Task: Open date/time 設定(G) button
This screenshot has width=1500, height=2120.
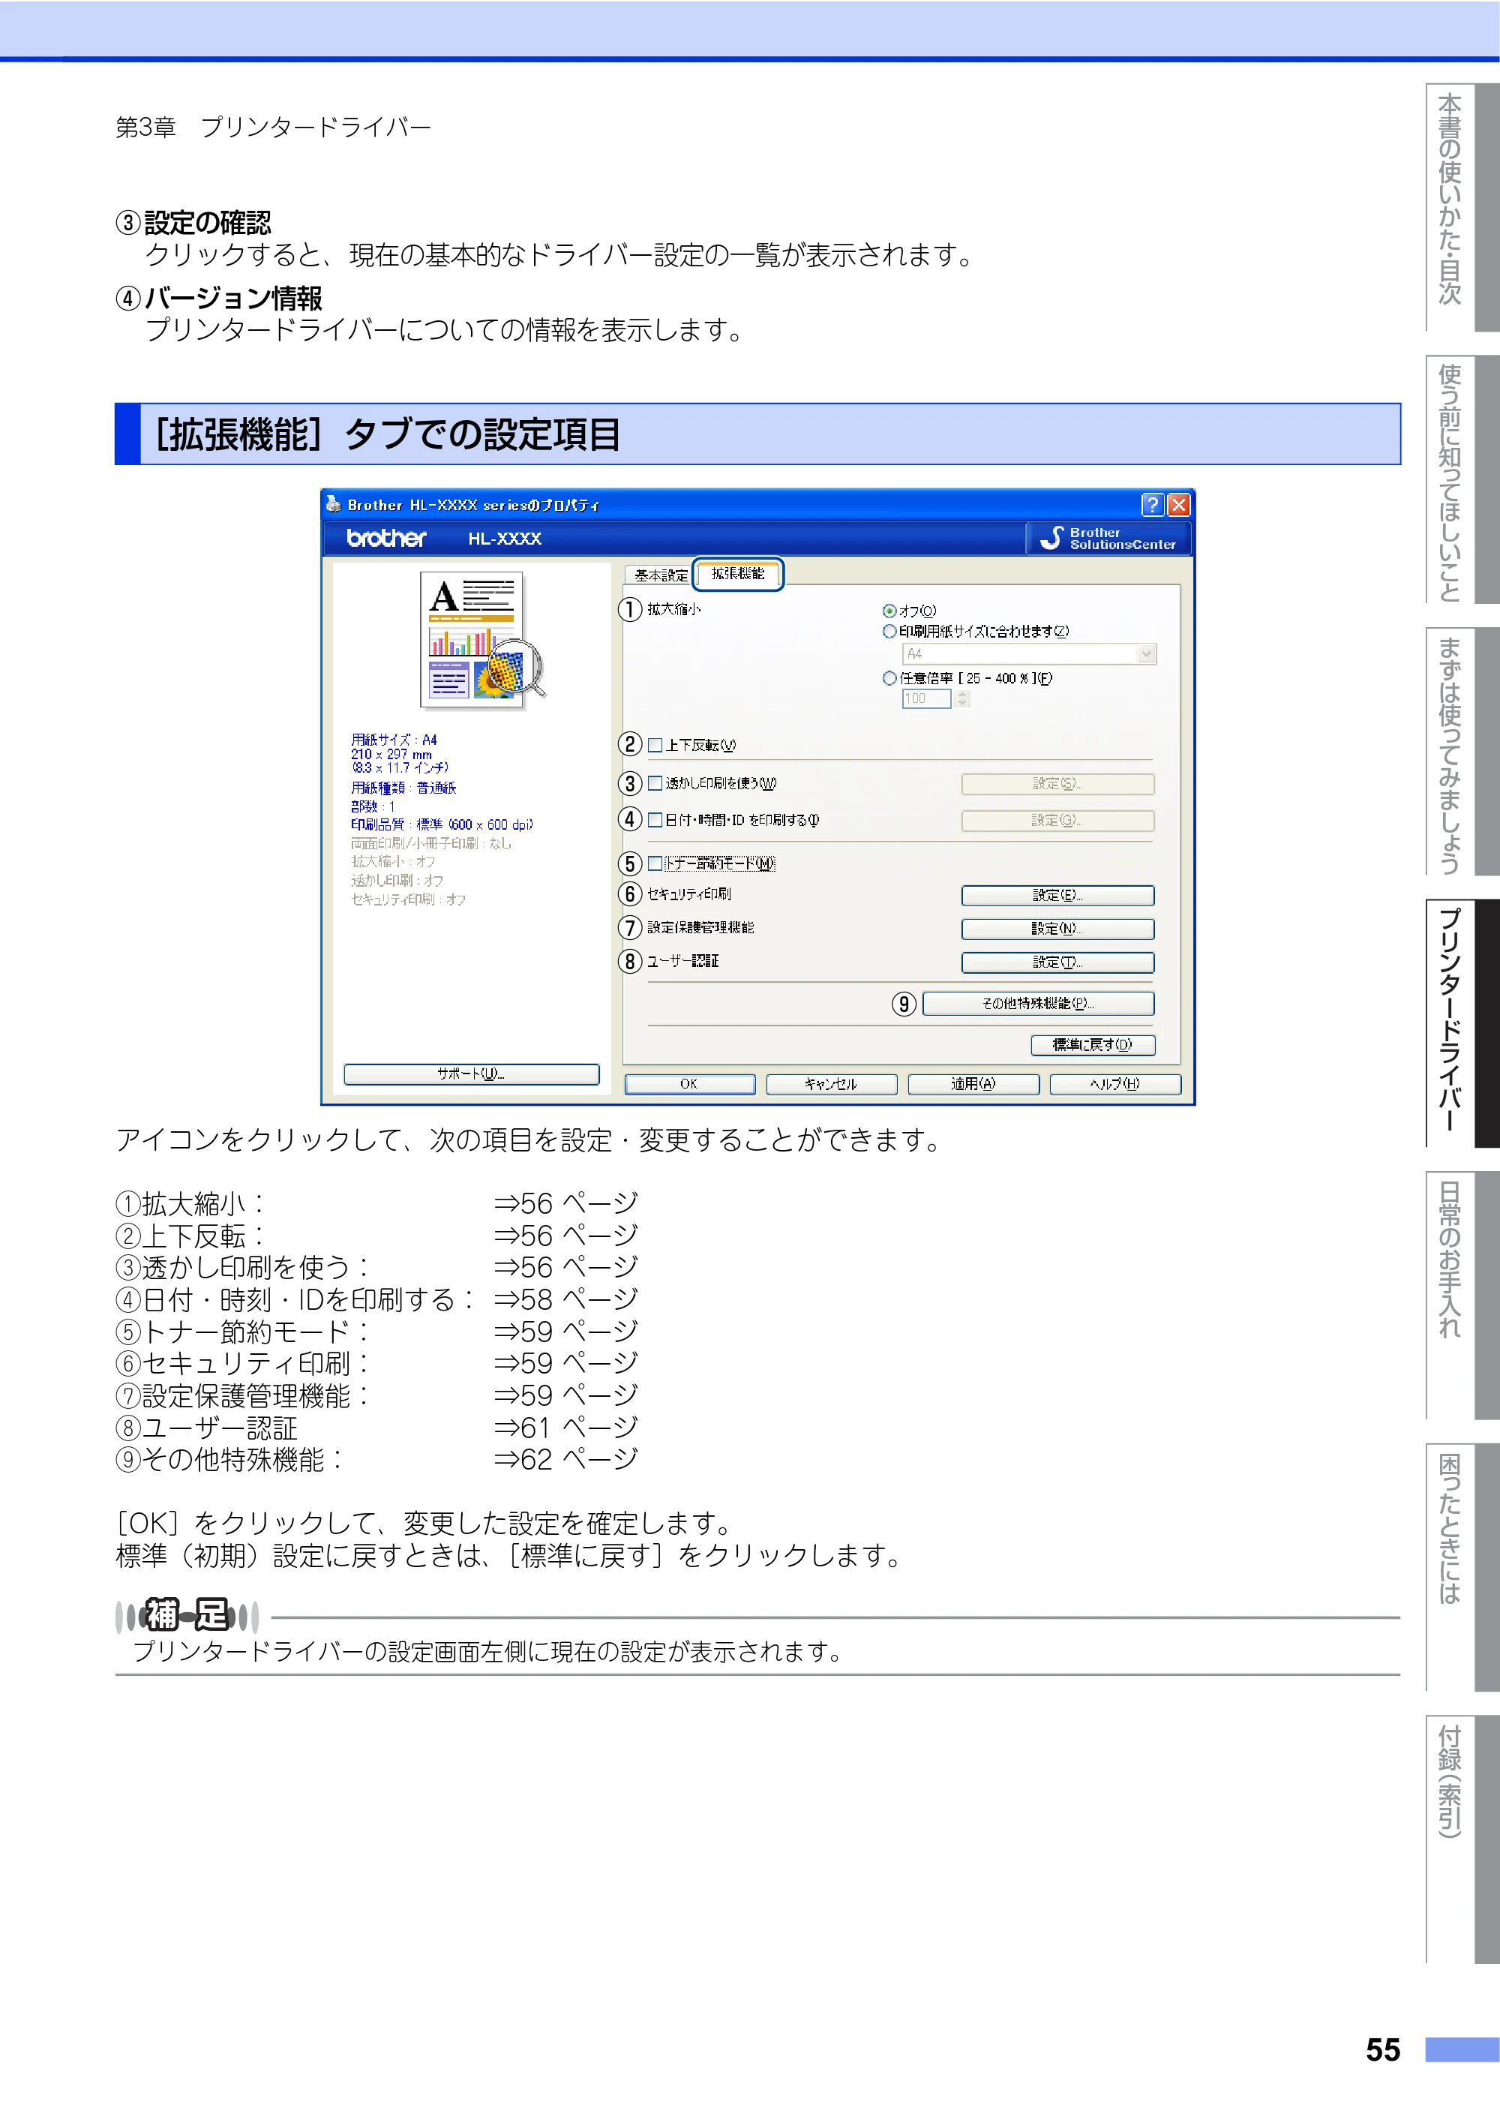Action: tap(1057, 820)
